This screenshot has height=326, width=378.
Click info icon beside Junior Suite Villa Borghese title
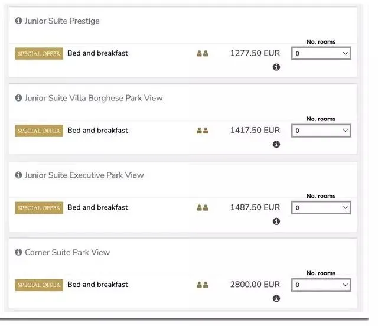(18, 98)
